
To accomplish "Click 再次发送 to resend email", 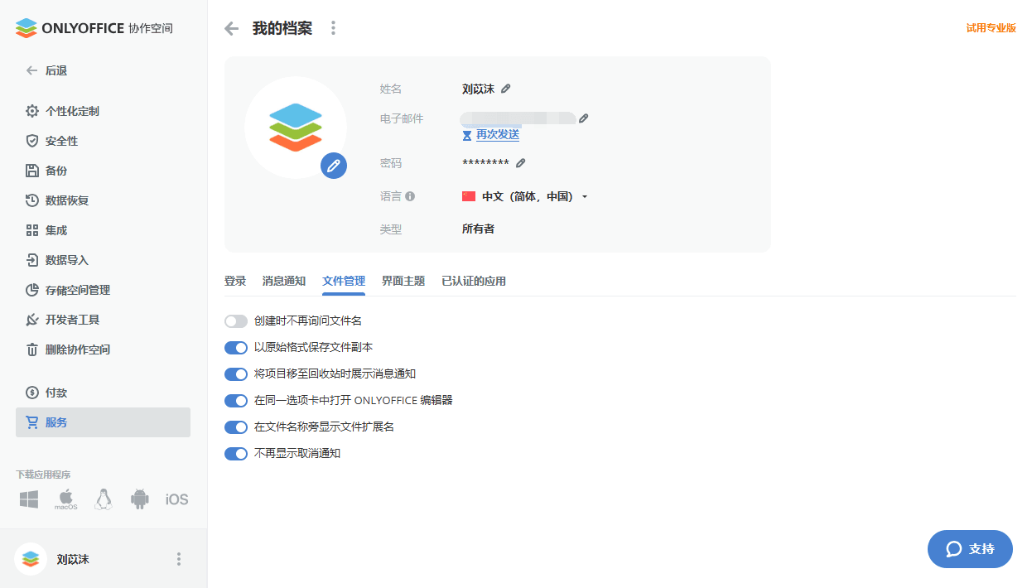I will tap(498, 134).
